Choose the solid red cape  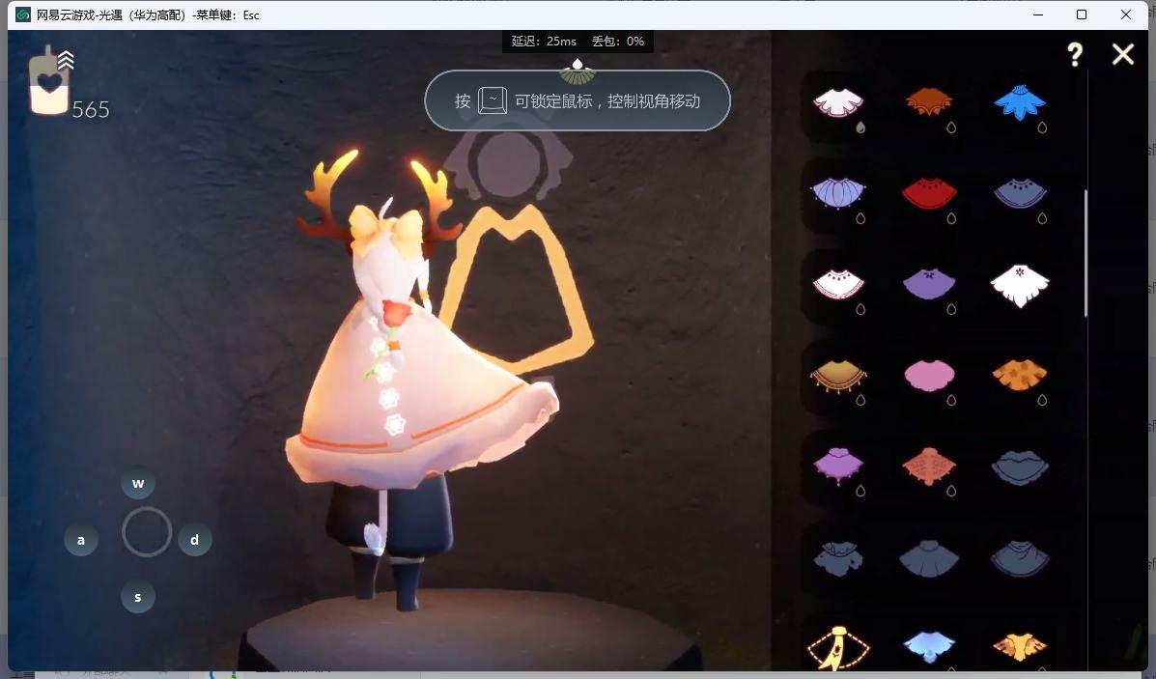[x=929, y=193]
